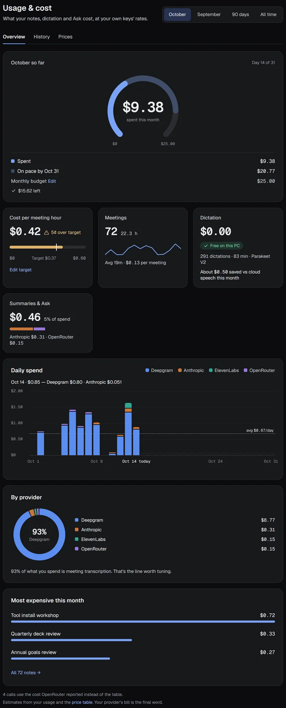Switch period to September
The width and height of the screenshot is (286, 708).
[209, 15]
